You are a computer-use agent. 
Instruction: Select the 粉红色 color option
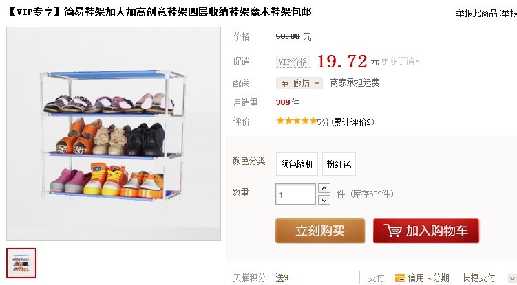(339, 164)
